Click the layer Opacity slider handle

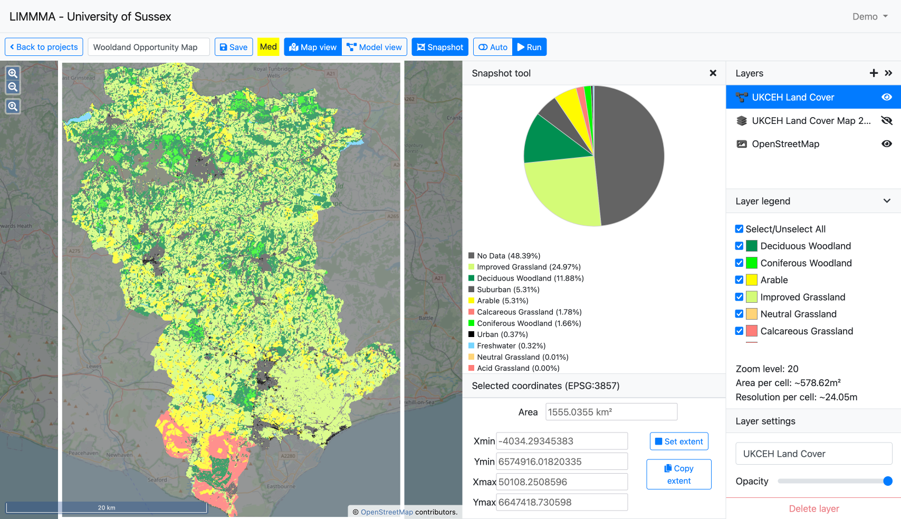click(x=887, y=481)
